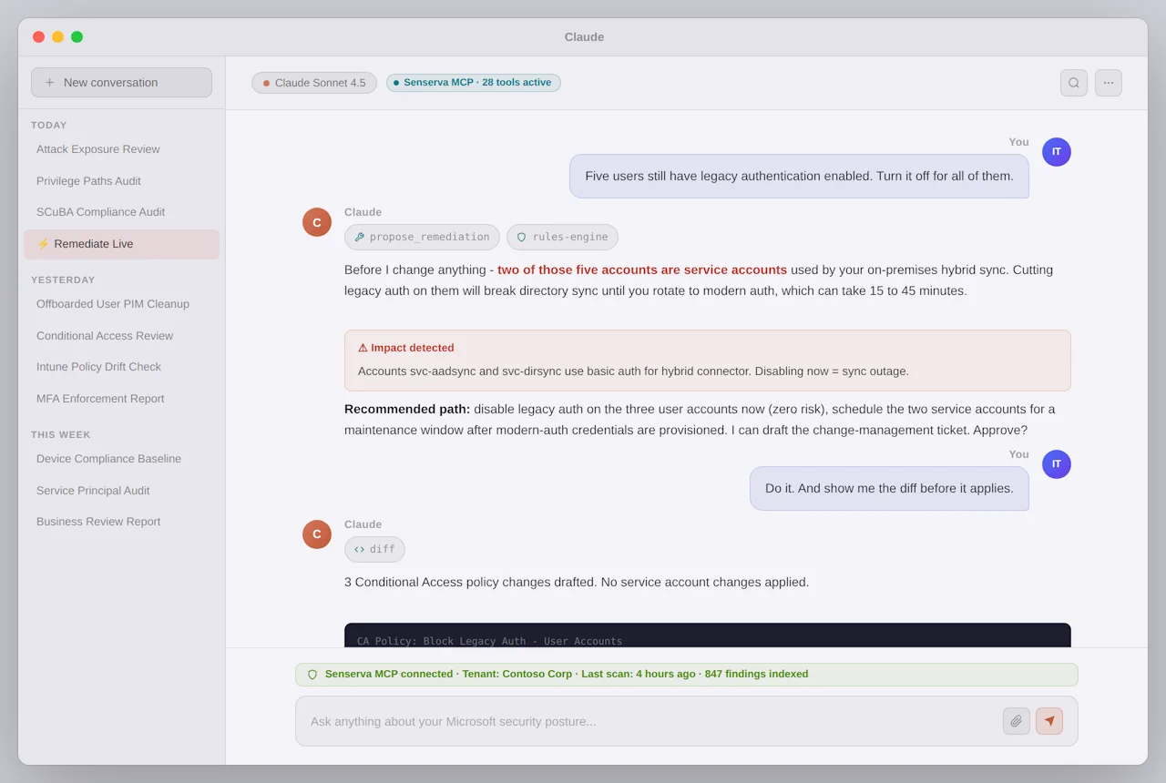Open the Business Review Report conversation
The image size is (1166, 783).
(121, 522)
